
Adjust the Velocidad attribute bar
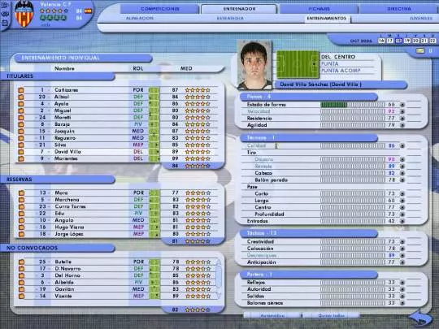click(x=353, y=111)
